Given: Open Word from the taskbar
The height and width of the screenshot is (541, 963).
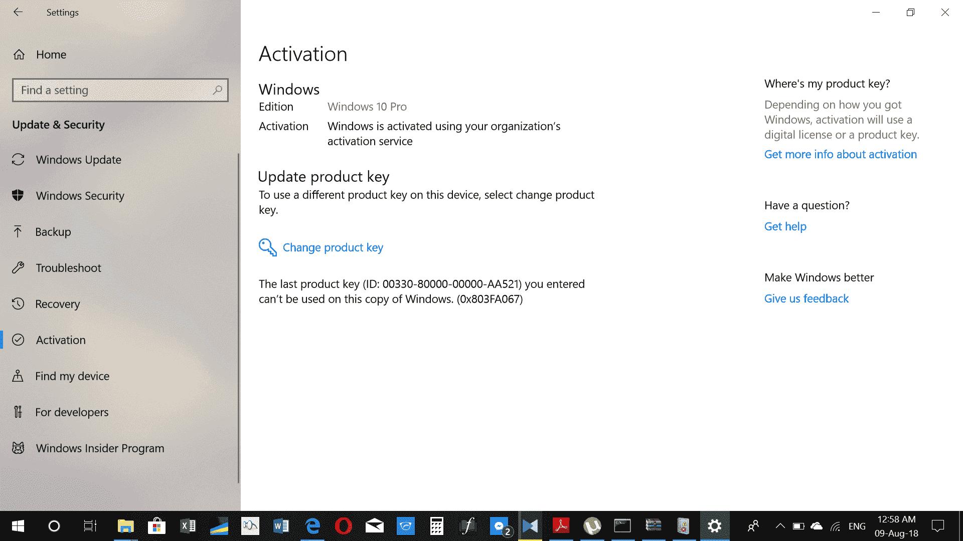Looking at the screenshot, I should click(281, 526).
